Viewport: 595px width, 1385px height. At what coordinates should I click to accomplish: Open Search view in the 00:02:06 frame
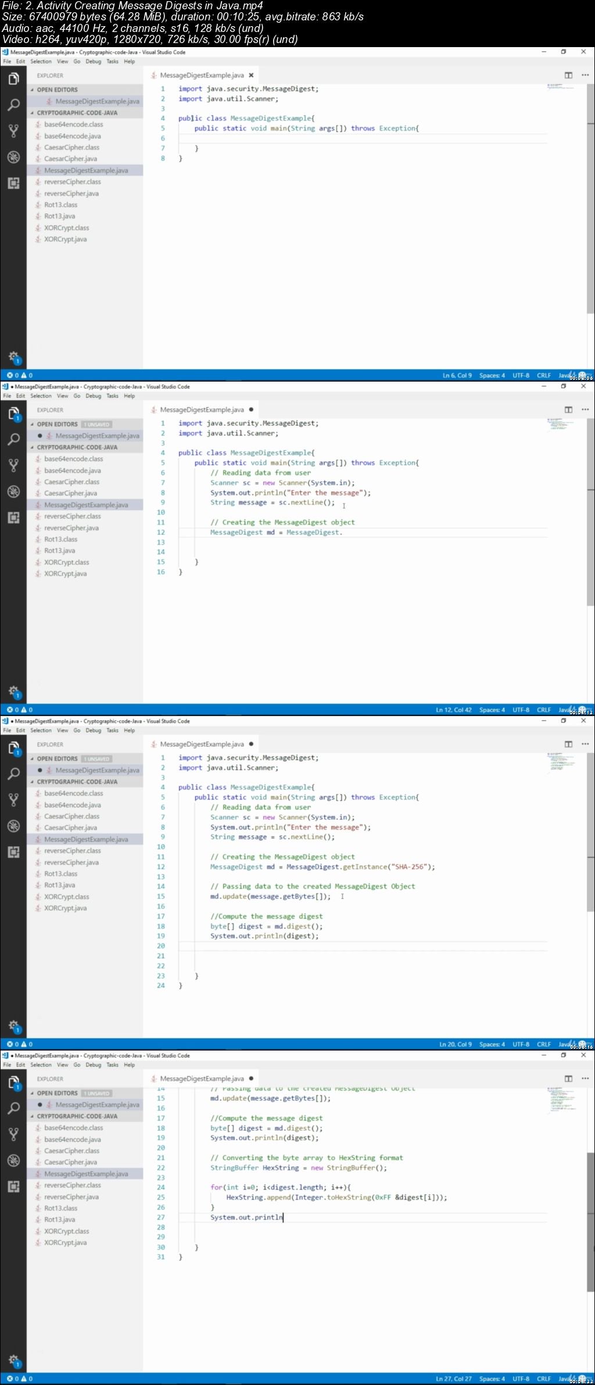click(13, 105)
